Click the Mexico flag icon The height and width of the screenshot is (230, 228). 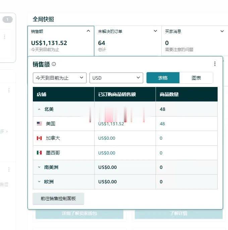(x=39, y=153)
